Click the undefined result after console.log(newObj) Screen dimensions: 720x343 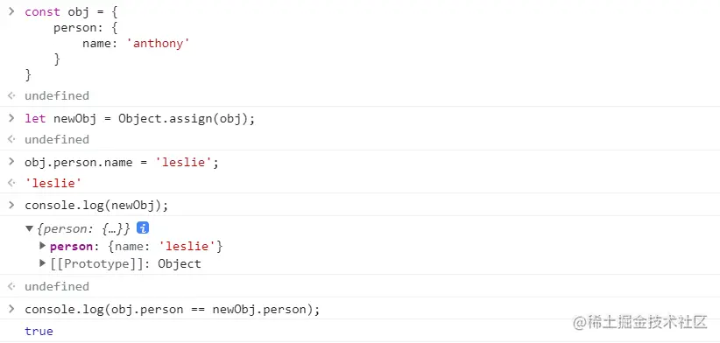pos(57,287)
